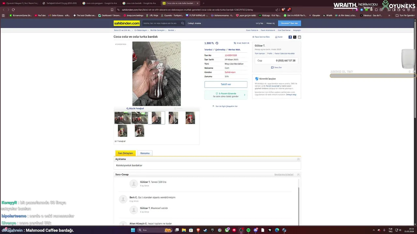This screenshot has height=234, width=417.
Task: Collapse the Açıklama section
Action: (x=298, y=159)
